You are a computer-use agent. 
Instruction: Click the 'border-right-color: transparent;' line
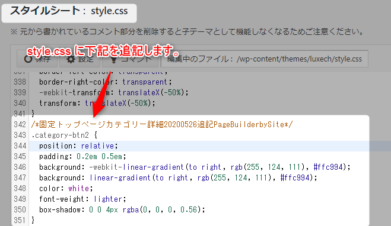coord(106,82)
